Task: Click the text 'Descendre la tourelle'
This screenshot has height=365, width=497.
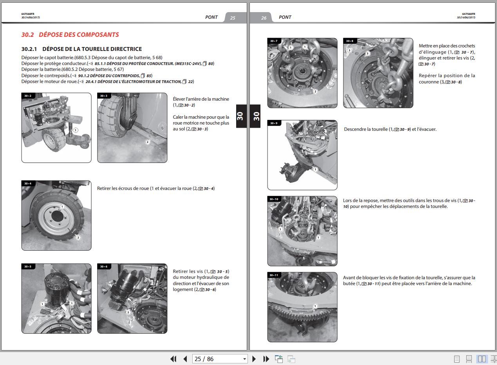Action: point(366,129)
